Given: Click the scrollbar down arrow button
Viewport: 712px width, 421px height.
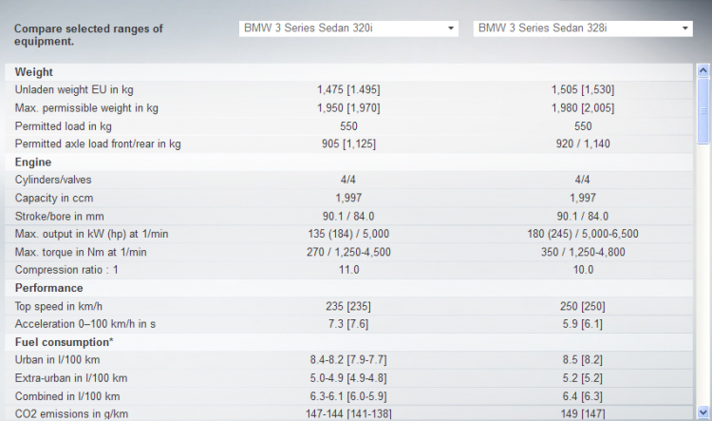Looking at the screenshot, I should point(703,412).
